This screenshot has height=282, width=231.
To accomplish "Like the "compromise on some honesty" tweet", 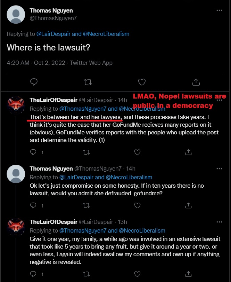I will [137, 206].
